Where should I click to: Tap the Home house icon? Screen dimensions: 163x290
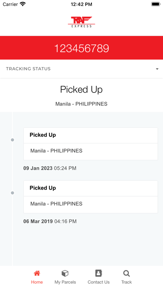(x=37, y=273)
